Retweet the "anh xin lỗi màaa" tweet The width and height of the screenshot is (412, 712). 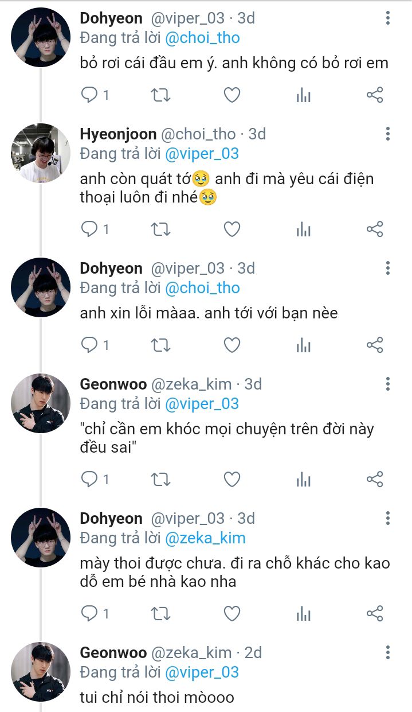(x=160, y=345)
